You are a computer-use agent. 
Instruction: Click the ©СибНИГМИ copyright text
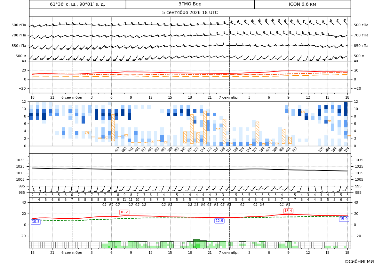tap(359, 261)
